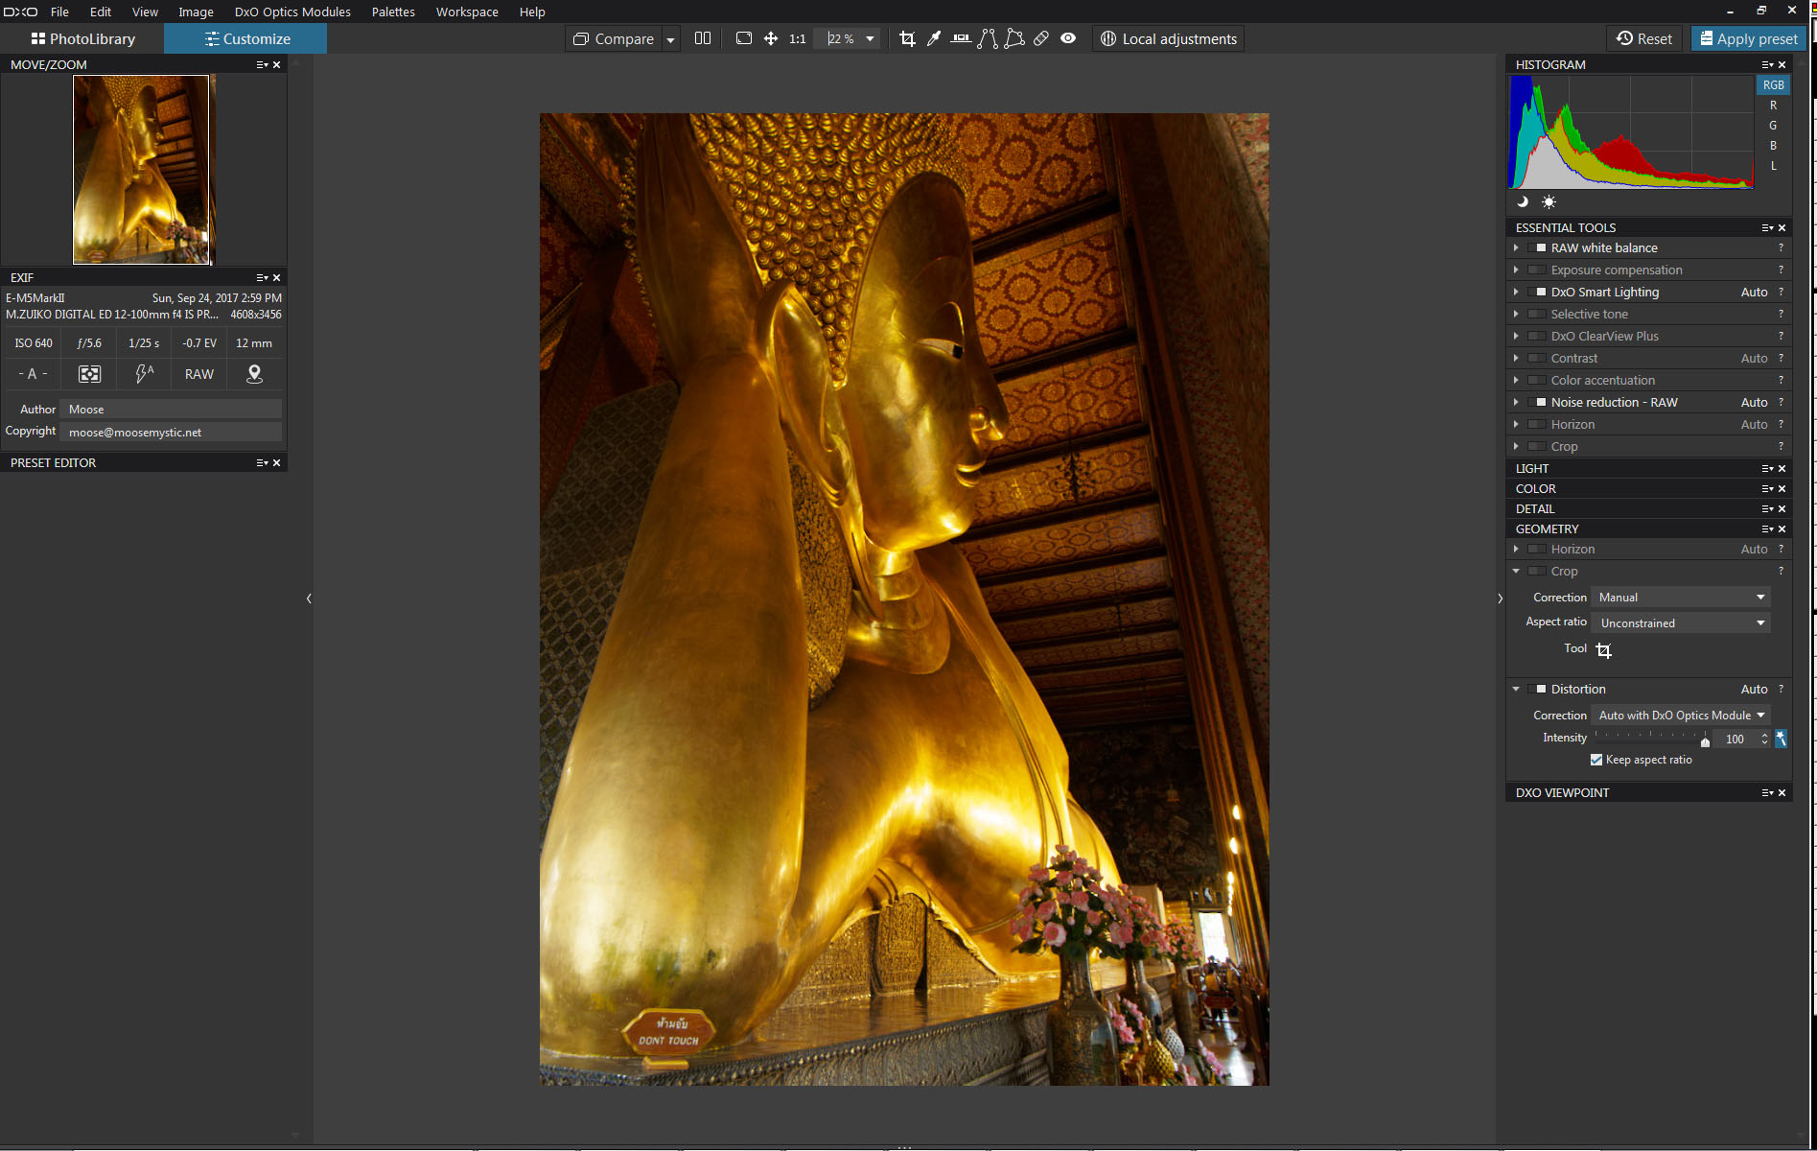
Task: Close the Move/Zoom palette
Action: click(277, 65)
